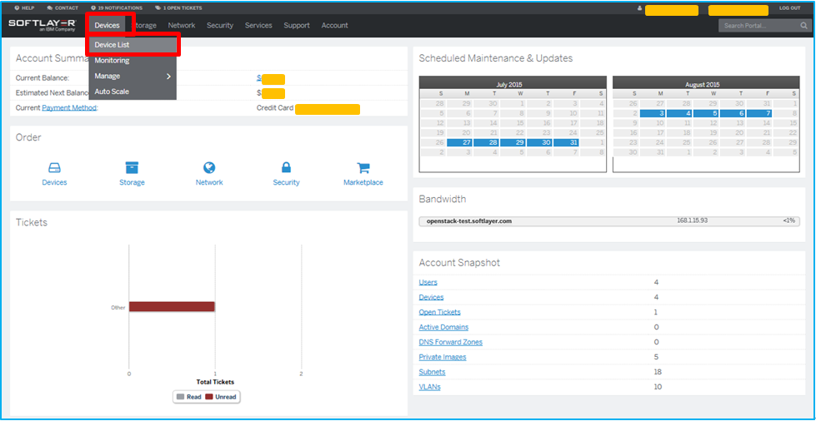
Task: Click the Help question-mark icon
Action: 18,8
